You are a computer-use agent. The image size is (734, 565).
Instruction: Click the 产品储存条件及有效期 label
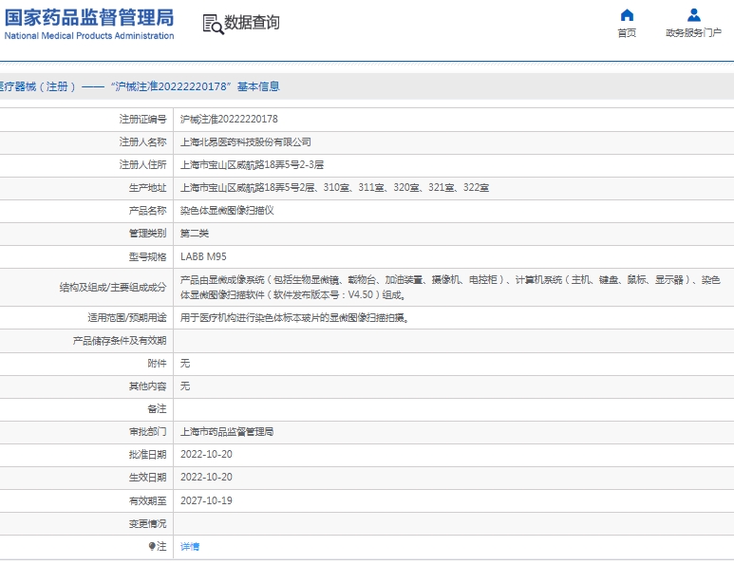pyautogui.click(x=120, y=340)
